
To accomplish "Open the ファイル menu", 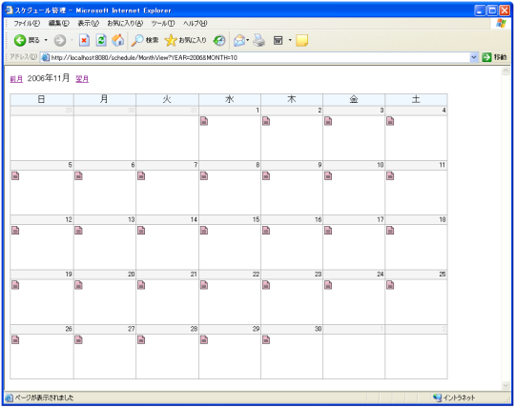I will click(x=27, y=23).
